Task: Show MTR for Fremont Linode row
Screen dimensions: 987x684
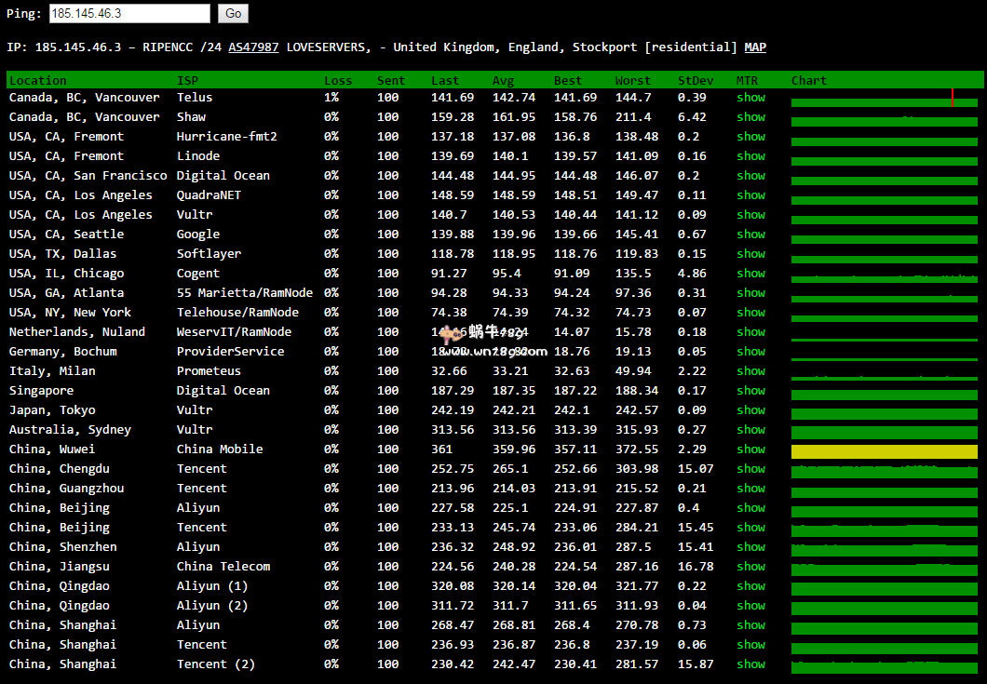Action: coord(750,156)
